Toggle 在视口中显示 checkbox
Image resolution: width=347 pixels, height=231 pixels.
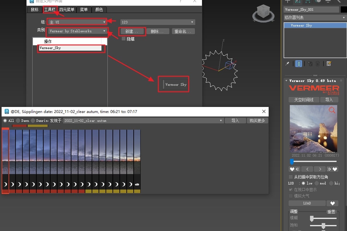pos(291,190)
